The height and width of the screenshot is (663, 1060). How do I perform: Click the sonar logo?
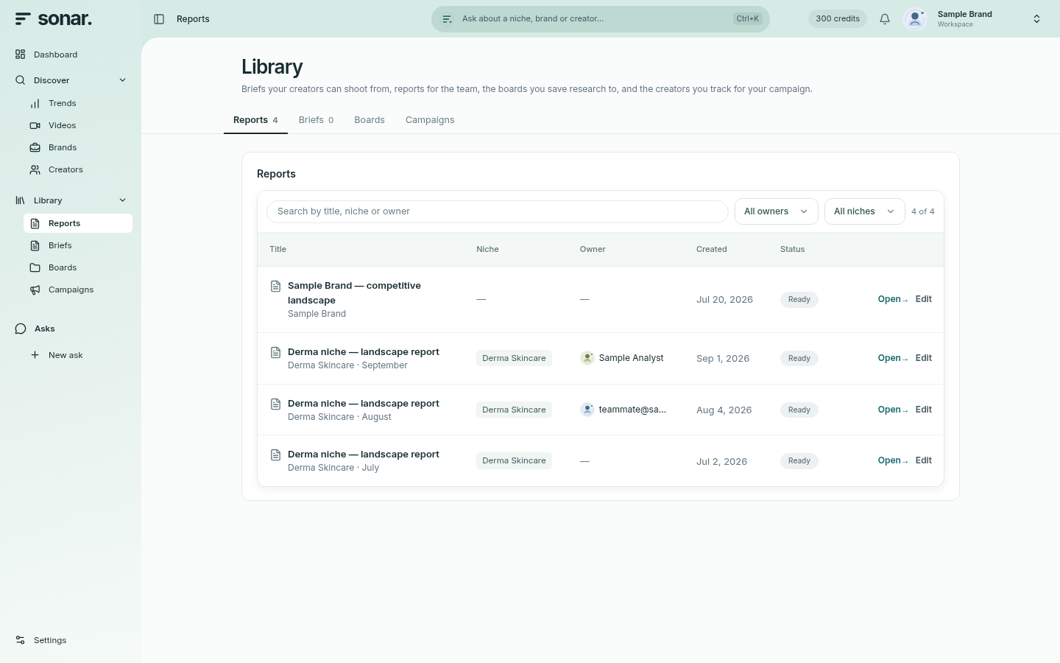click(53, 19)
